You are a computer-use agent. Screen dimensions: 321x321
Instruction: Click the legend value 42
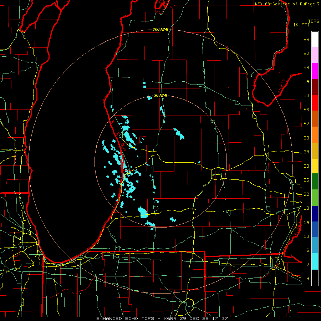(x=306, y=124)
